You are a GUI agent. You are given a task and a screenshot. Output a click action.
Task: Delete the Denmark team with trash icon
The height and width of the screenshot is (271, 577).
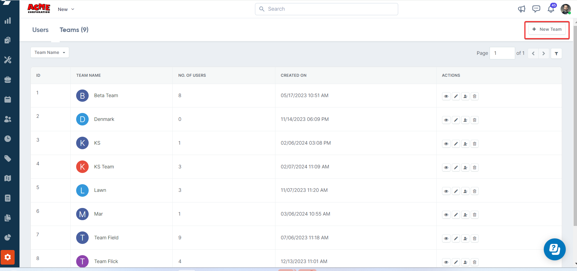click(x=474, y=120)
